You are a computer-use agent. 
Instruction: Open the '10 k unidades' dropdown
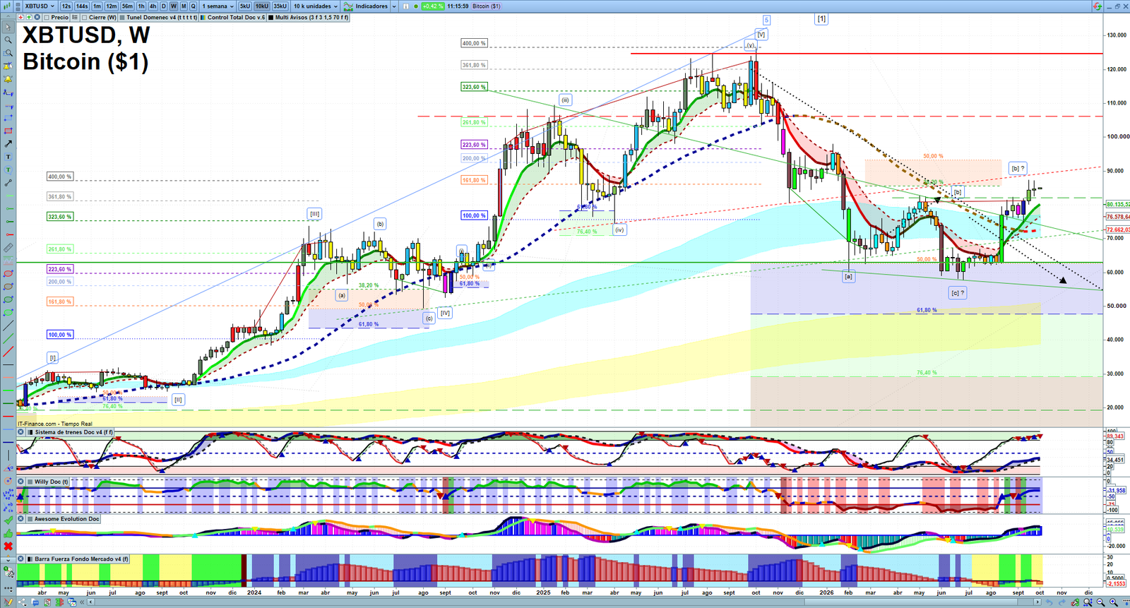coord(316,6)
